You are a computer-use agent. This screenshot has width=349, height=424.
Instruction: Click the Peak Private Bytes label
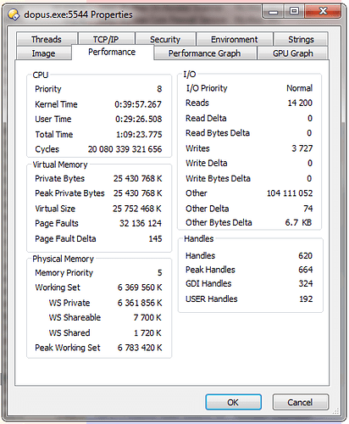(69, 193)
